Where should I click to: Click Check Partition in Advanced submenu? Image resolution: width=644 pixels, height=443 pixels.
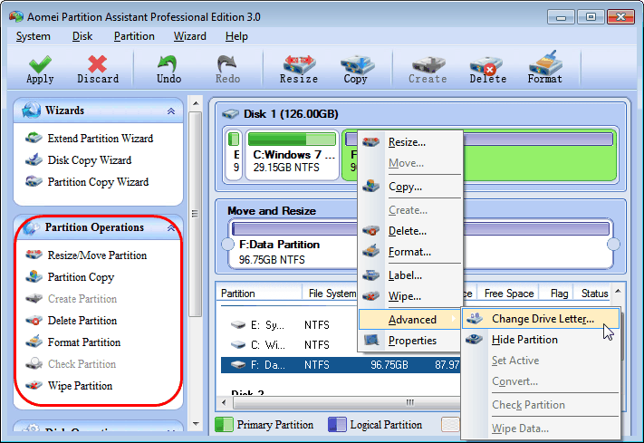pos(541,405)
